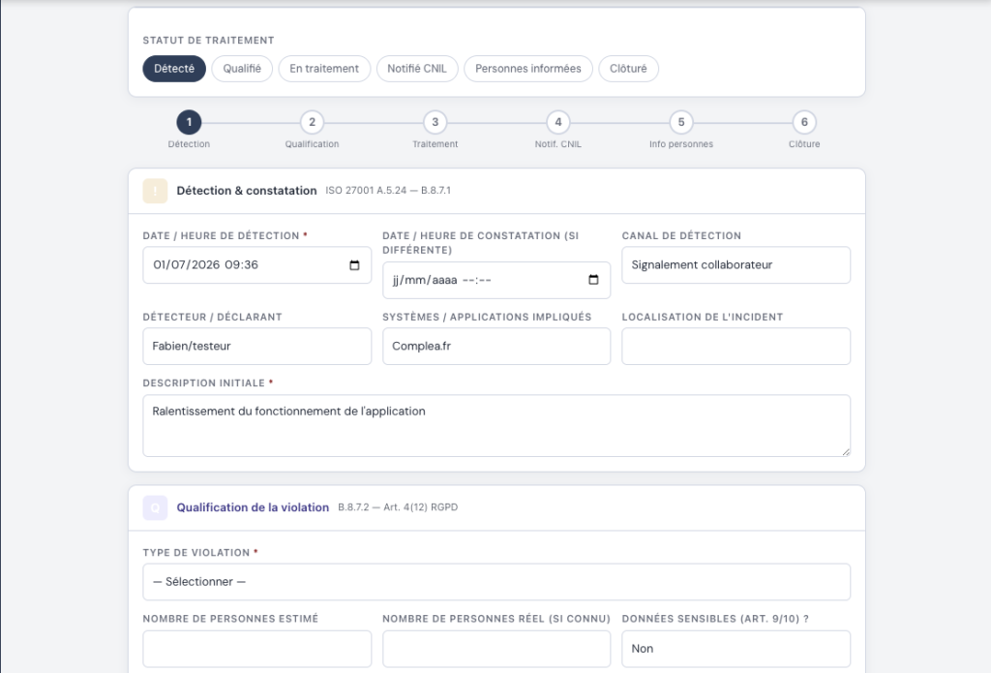Open calendar picker for detection date
991x673 pixels.
tap(354, 265)
